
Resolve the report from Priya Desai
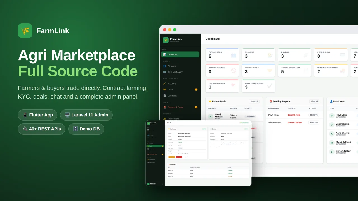[x=314, y=115]
